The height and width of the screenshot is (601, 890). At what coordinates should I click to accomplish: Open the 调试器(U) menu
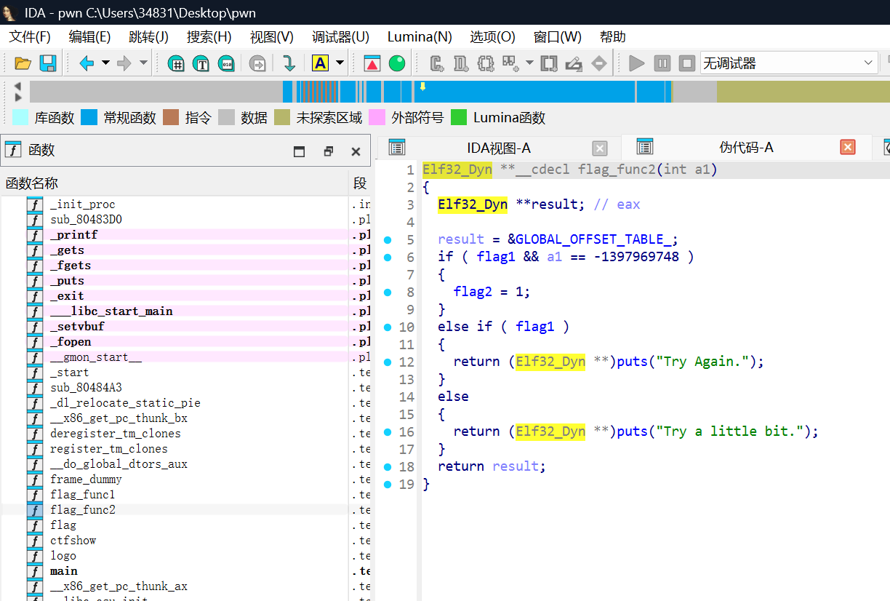pyautogui.click(x=340, y=37)
